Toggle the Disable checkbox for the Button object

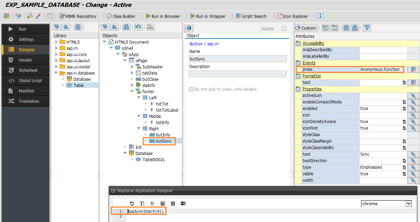click(284, 29)
